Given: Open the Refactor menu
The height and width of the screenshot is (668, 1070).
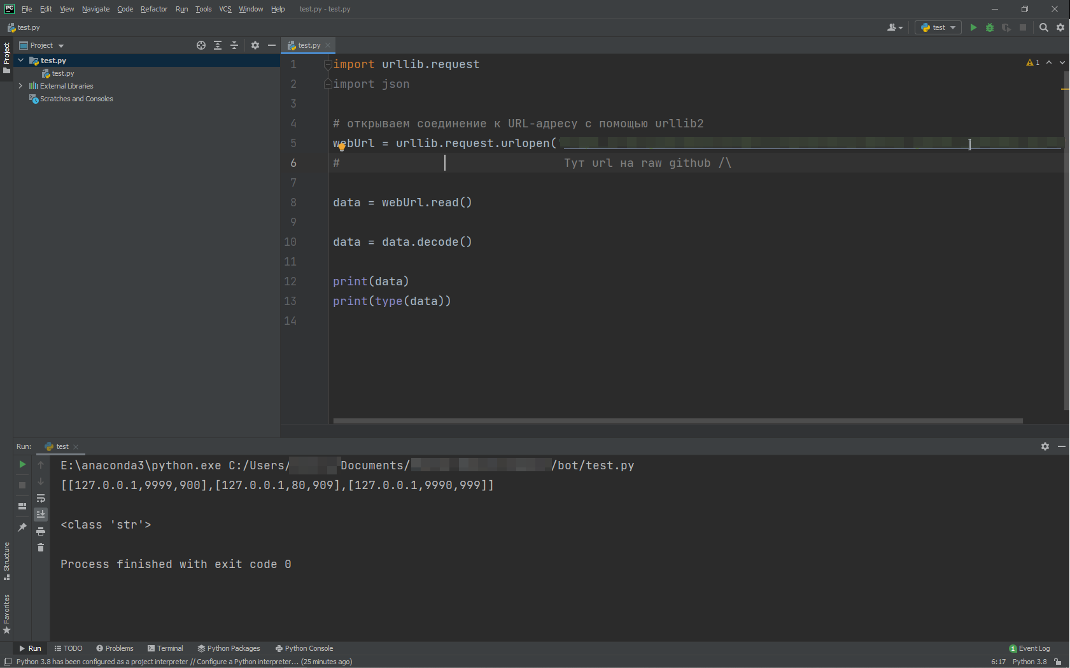Looking at the screenshot, I should pos(153,9).
